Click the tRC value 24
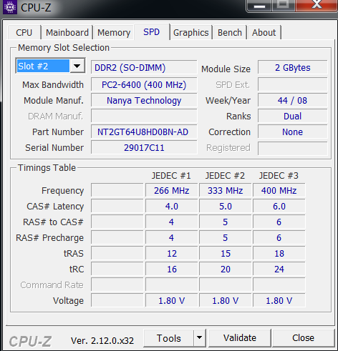The image size is (338, 351). tap(279, 269)
